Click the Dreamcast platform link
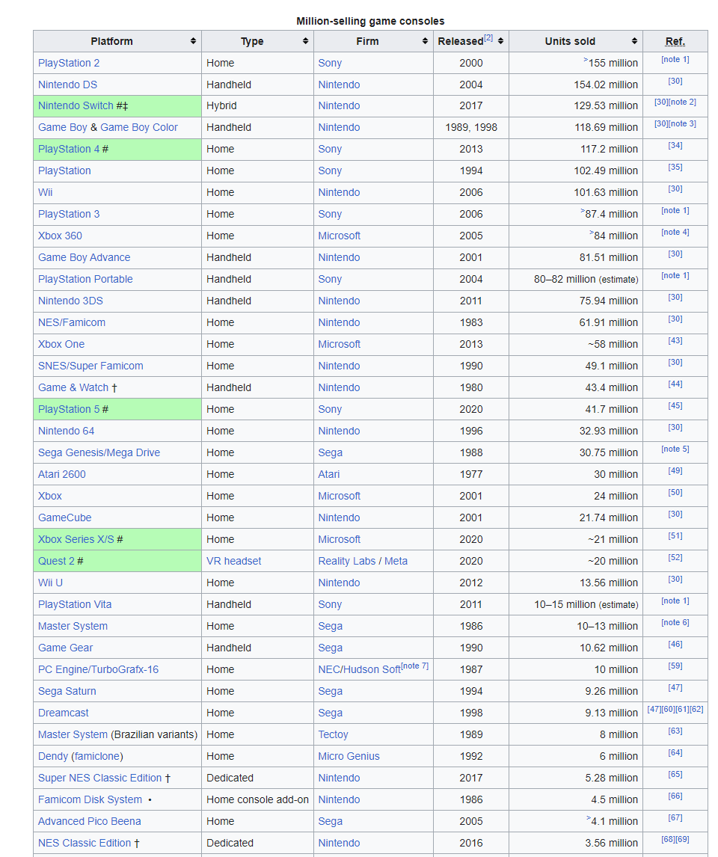 pos(64,713)
